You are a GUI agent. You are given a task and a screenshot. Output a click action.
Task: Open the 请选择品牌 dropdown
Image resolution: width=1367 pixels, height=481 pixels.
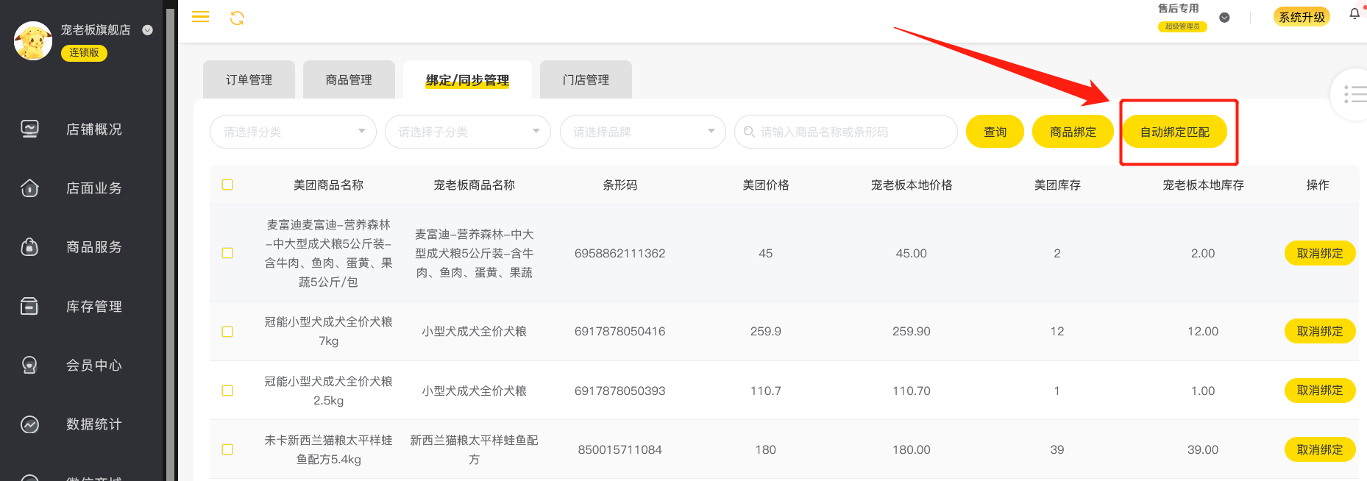click(x=643, y=132)
